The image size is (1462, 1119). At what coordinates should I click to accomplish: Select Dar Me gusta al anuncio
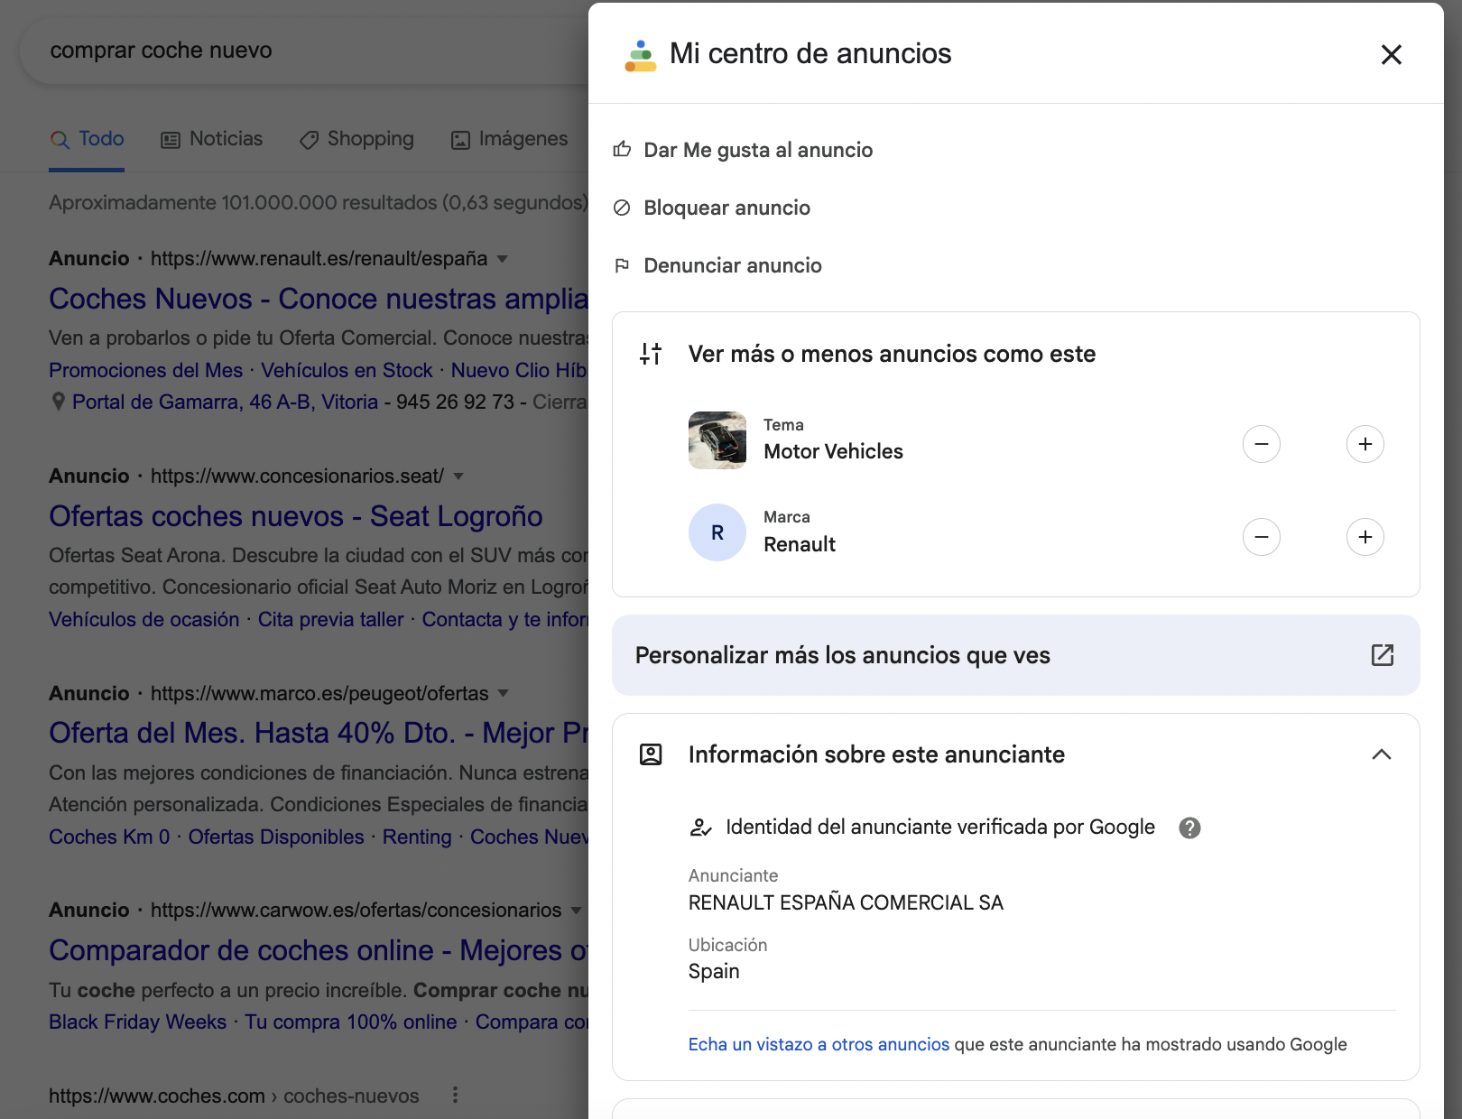(758, 150)
